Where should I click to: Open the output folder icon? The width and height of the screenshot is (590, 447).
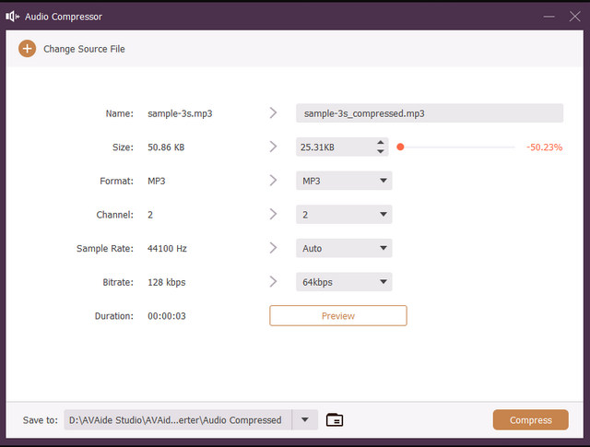pyautogui.click(x=335, y=420)
